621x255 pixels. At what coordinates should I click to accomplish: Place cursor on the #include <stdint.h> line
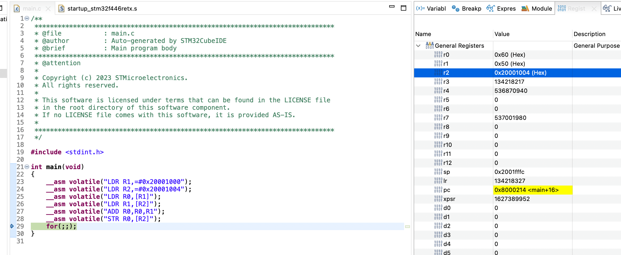(x=67, y=152)
